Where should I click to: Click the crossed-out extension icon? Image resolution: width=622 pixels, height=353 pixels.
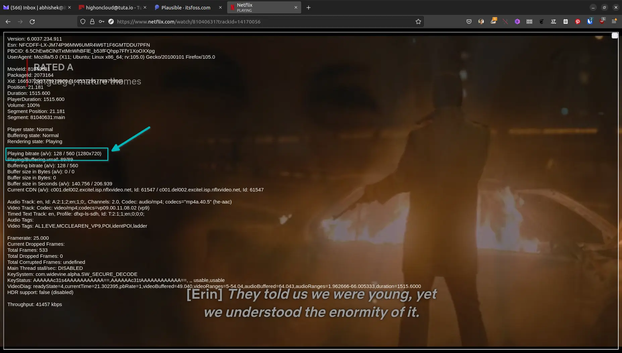(x=505, y=22)
